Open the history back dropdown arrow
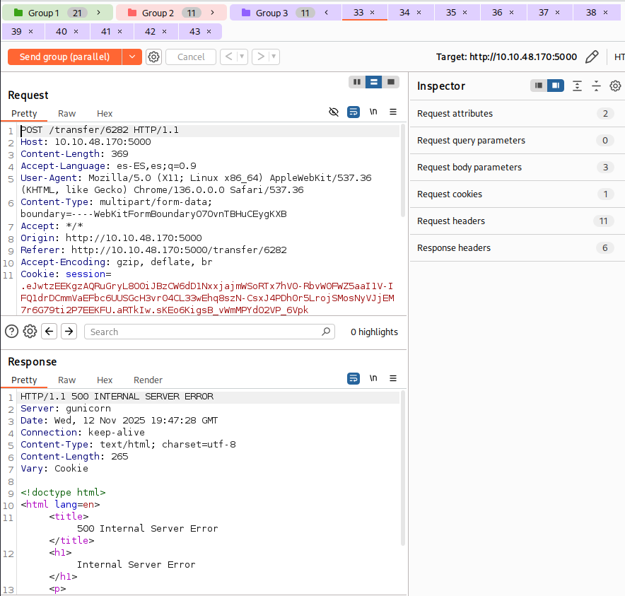Viewport: 625px width, 596px height. pyautogui.click(x=242, y=57)
